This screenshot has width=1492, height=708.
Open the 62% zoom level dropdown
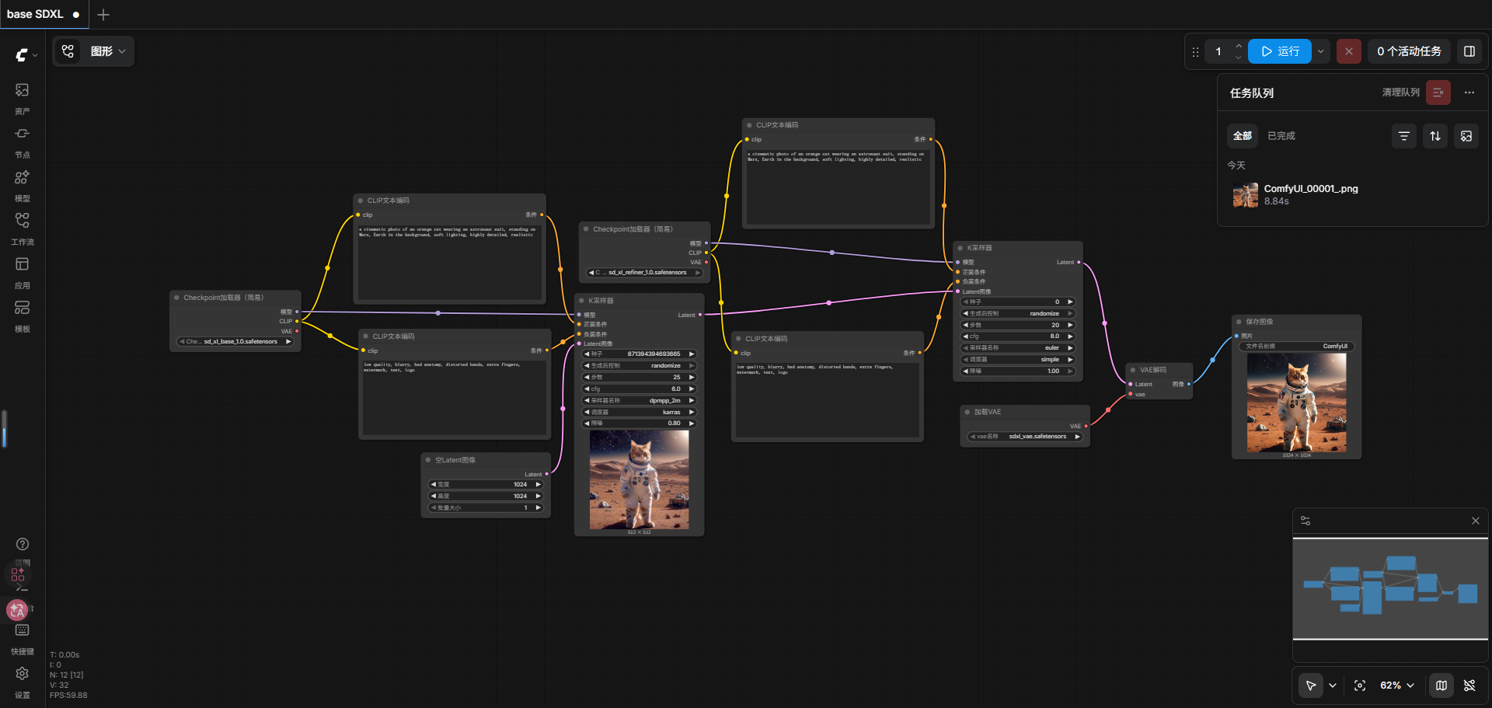(x=1397, y=685)
